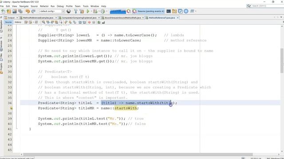
Task: Click the Save All icon
Action: coord(20,11)
